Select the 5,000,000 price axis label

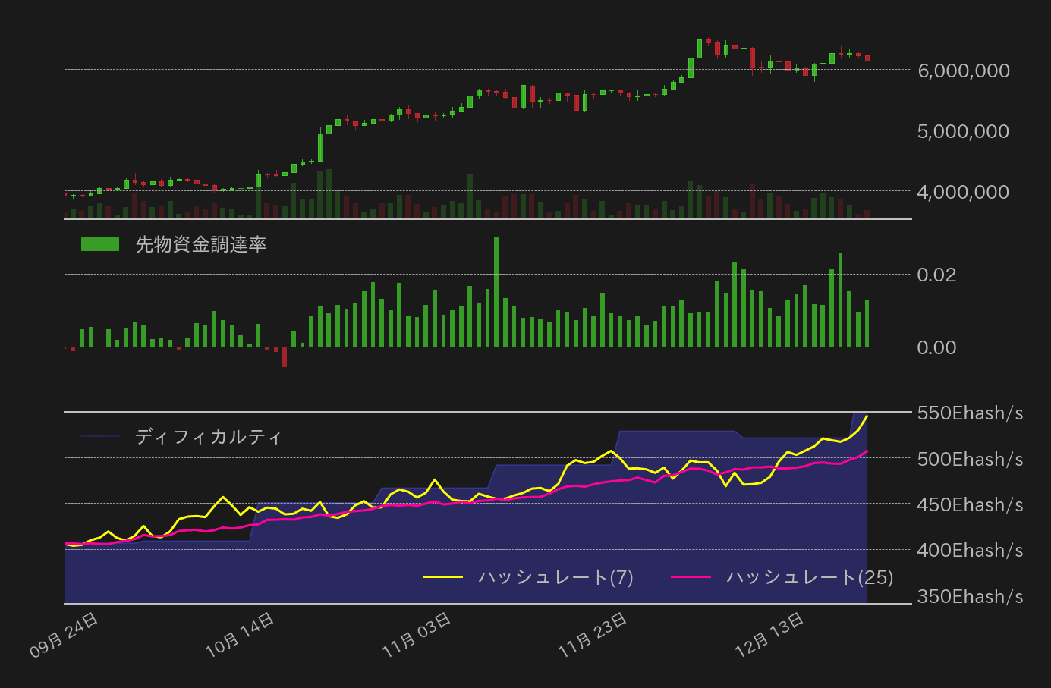point(963,131)
